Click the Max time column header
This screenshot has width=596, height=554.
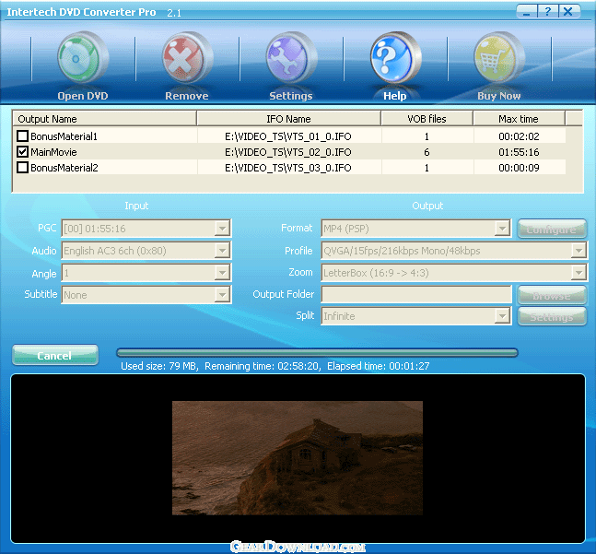[519, 119]
